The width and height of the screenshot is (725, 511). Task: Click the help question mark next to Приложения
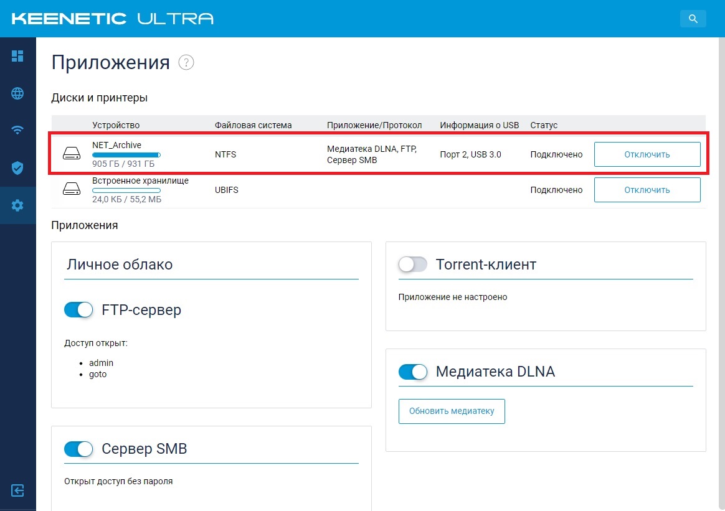[x=186, y=62]
